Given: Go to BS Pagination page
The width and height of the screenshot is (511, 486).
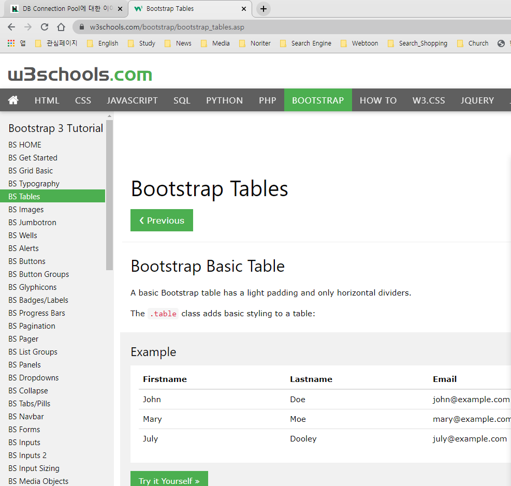Looking at the screenshot, I should click(52, 326).
